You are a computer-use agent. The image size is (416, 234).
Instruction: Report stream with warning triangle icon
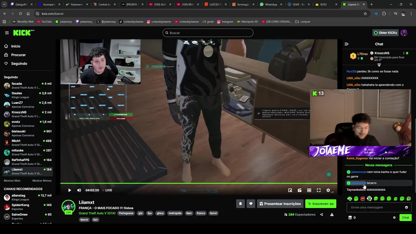pyautogui.click(x=332, y=214)
